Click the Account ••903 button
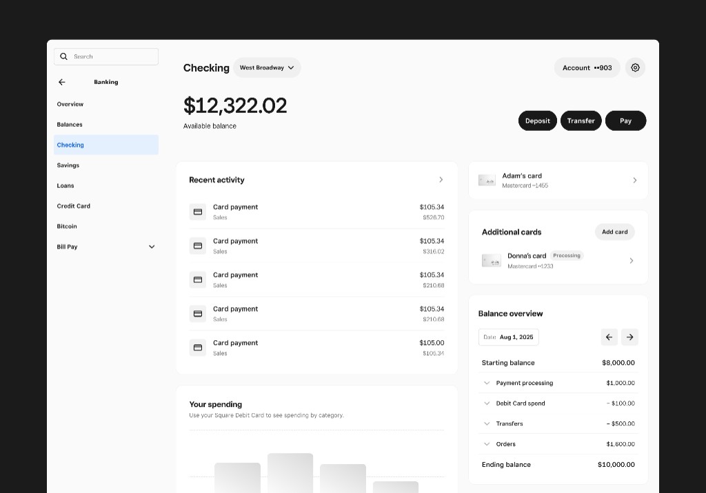706x493 pixels. tap(587, 67)
